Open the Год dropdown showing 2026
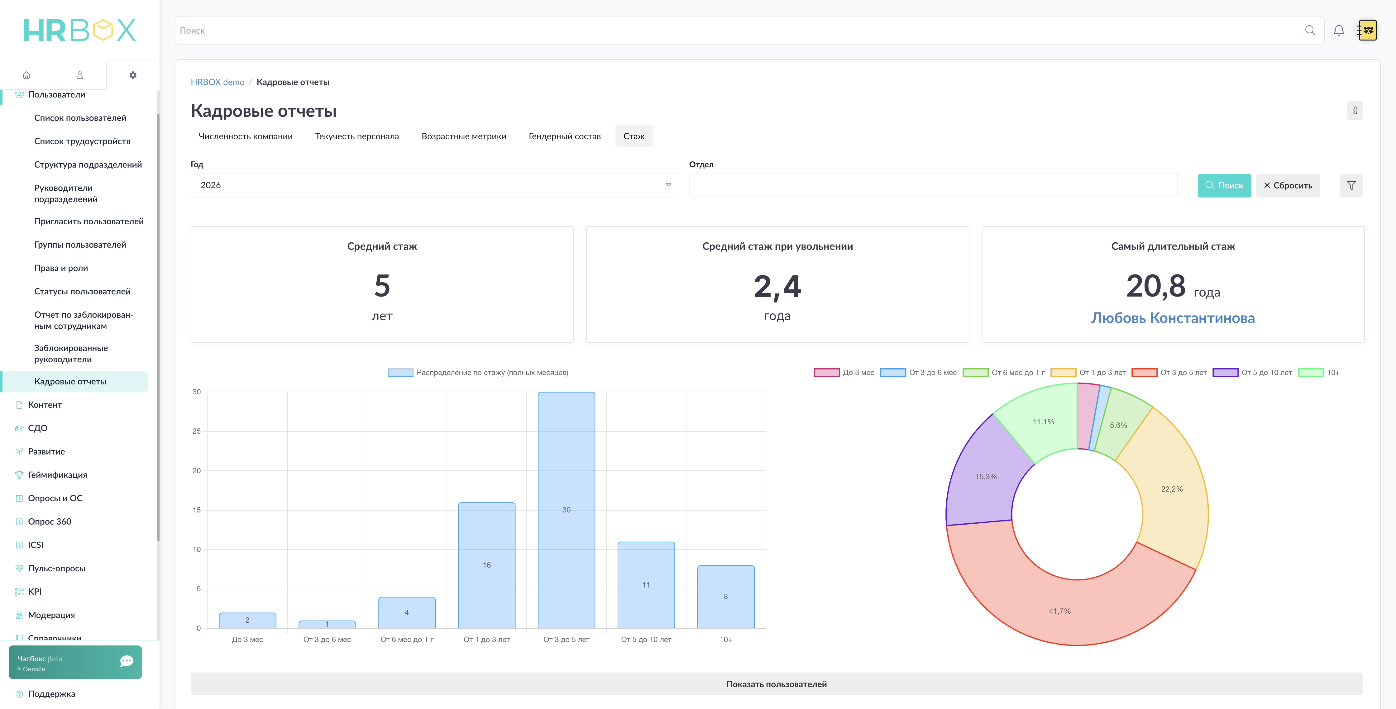 point(435,185)
